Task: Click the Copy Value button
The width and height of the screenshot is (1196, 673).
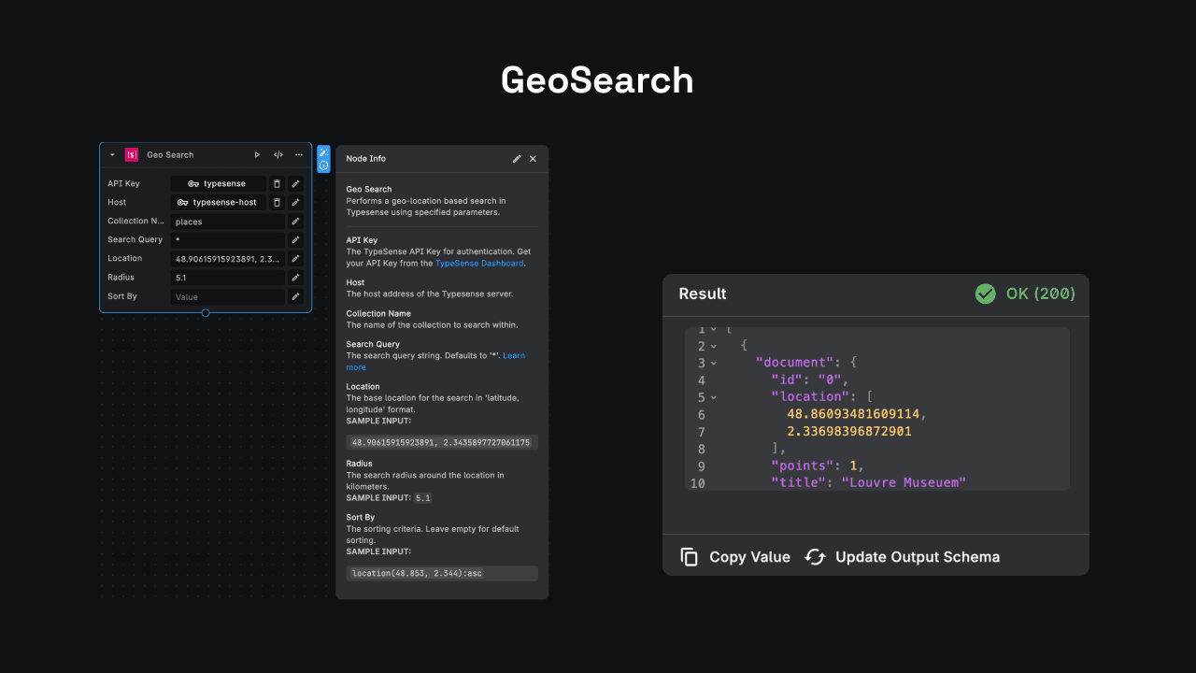Action: 735,557
